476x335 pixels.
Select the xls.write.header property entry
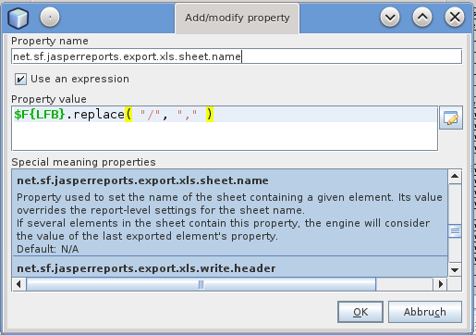(230, 267)
